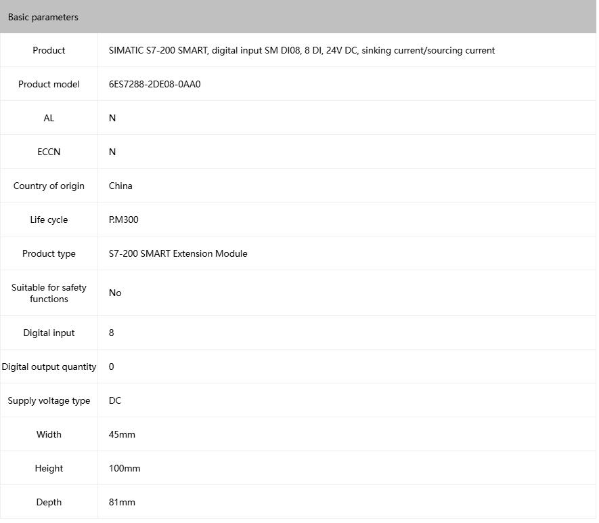Click the Basic parameters header

[43, 17]
